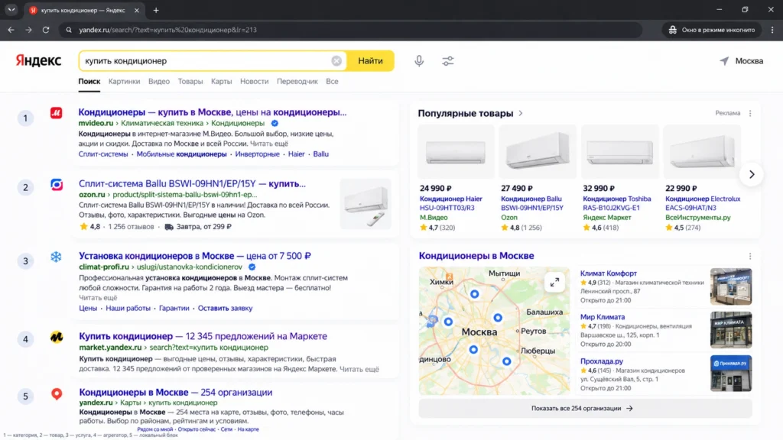The width and height of the screenshot is (783, 440).
Task: Open the Климат Комфорт organization
Action: [x=608, y=273]
